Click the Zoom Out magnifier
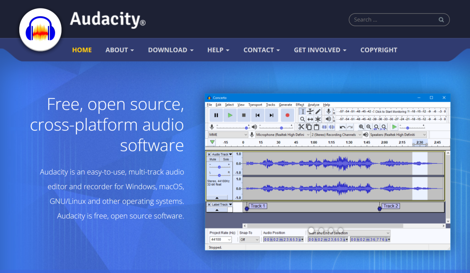Screen dimensions: 470x273 pos(369,127)
